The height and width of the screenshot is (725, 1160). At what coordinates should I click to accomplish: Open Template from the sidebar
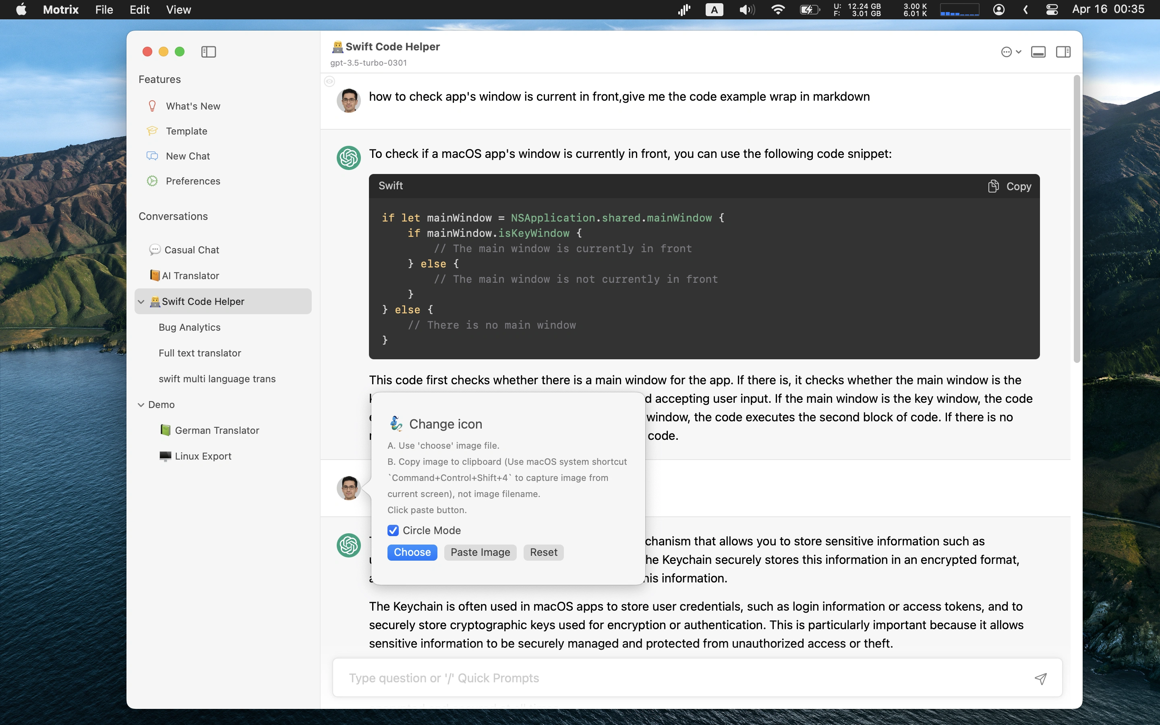(186, 131)
